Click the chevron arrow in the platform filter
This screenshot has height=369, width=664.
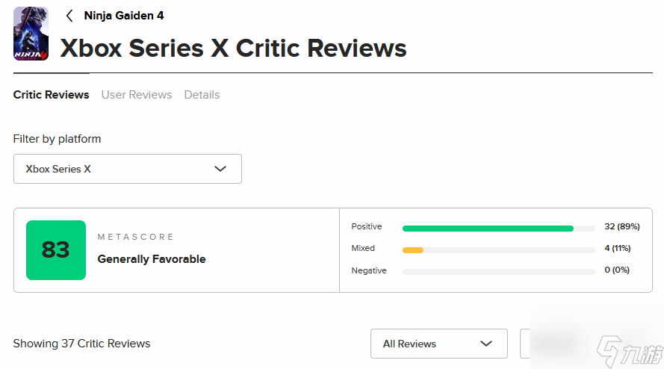tap(220, 169)
